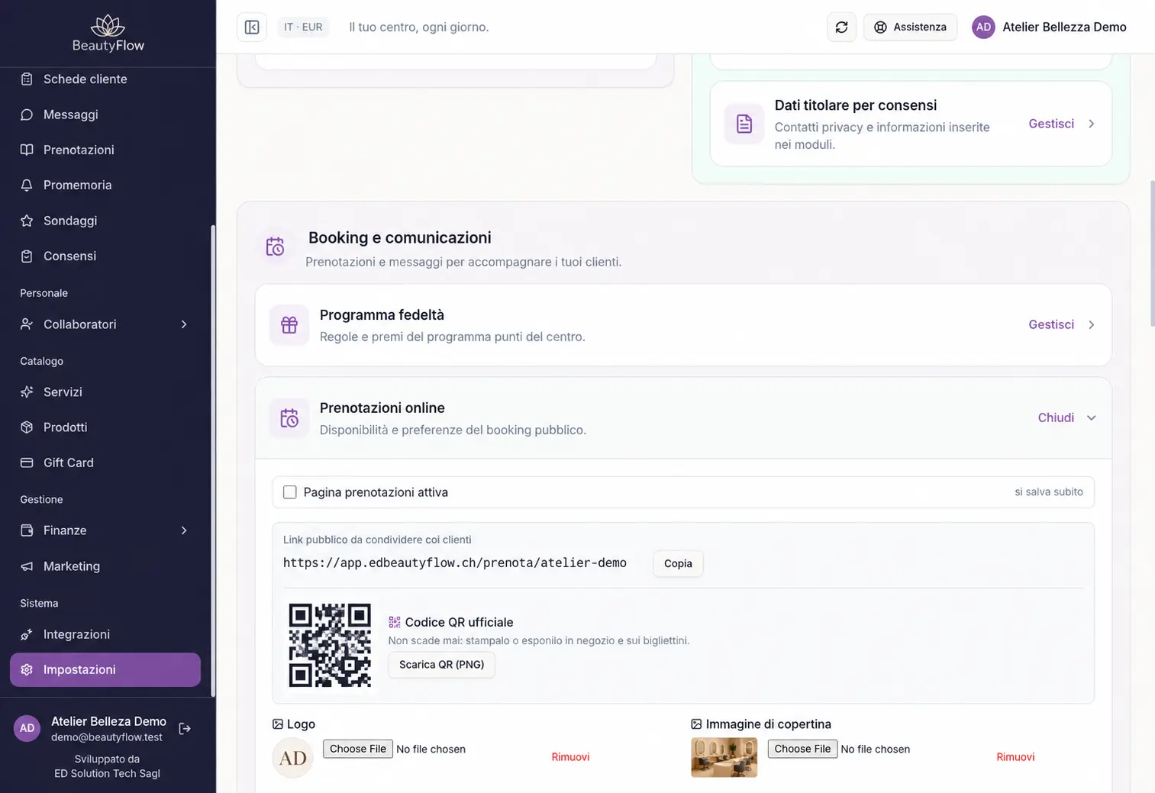
Task: Click the Assistenza button
Action: [910, 27]
